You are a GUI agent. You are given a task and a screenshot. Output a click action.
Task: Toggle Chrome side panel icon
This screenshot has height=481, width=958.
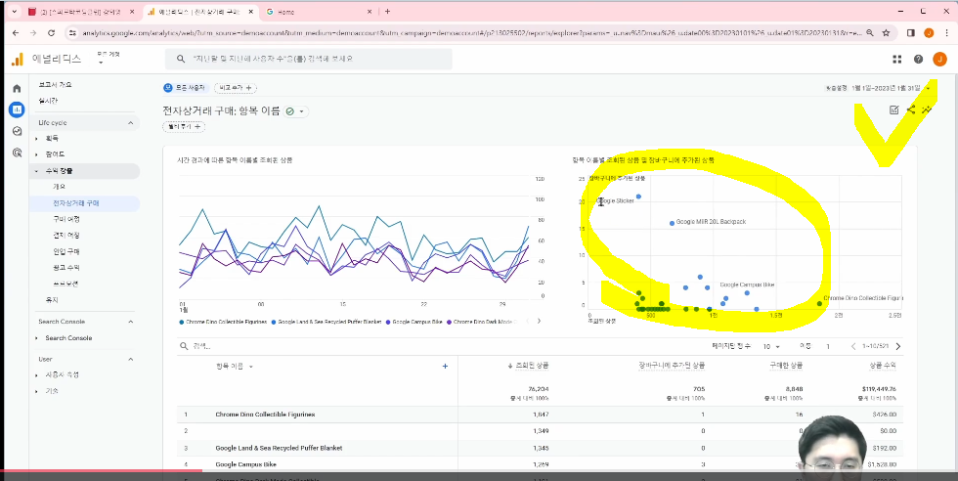click(910, 33)
